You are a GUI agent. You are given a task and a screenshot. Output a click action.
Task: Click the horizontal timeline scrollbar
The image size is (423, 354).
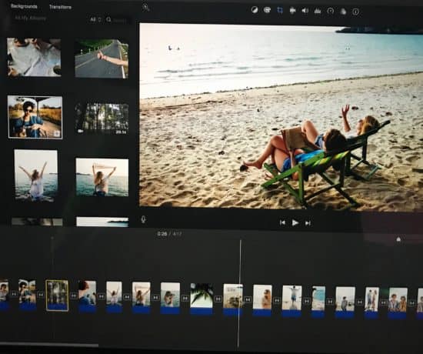pos(49,345)
